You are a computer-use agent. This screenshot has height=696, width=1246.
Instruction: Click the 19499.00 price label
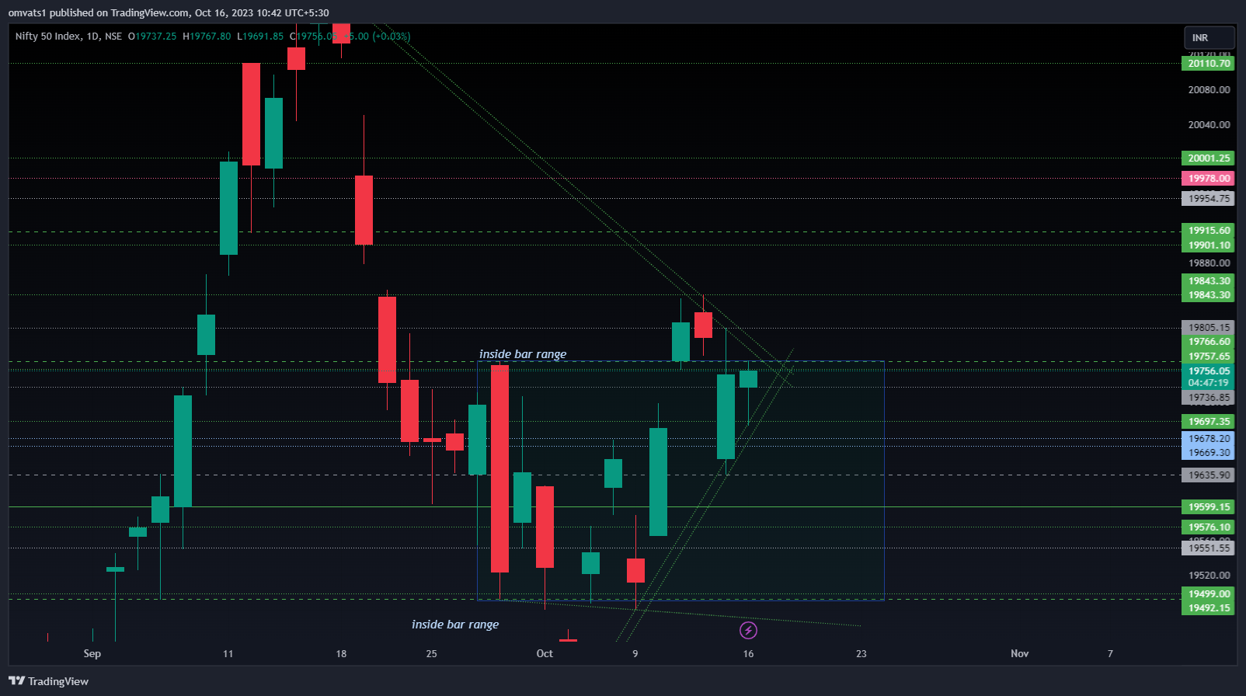coord(1208,594)
